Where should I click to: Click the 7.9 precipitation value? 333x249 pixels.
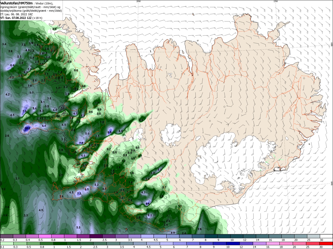(x=24, y=112)
